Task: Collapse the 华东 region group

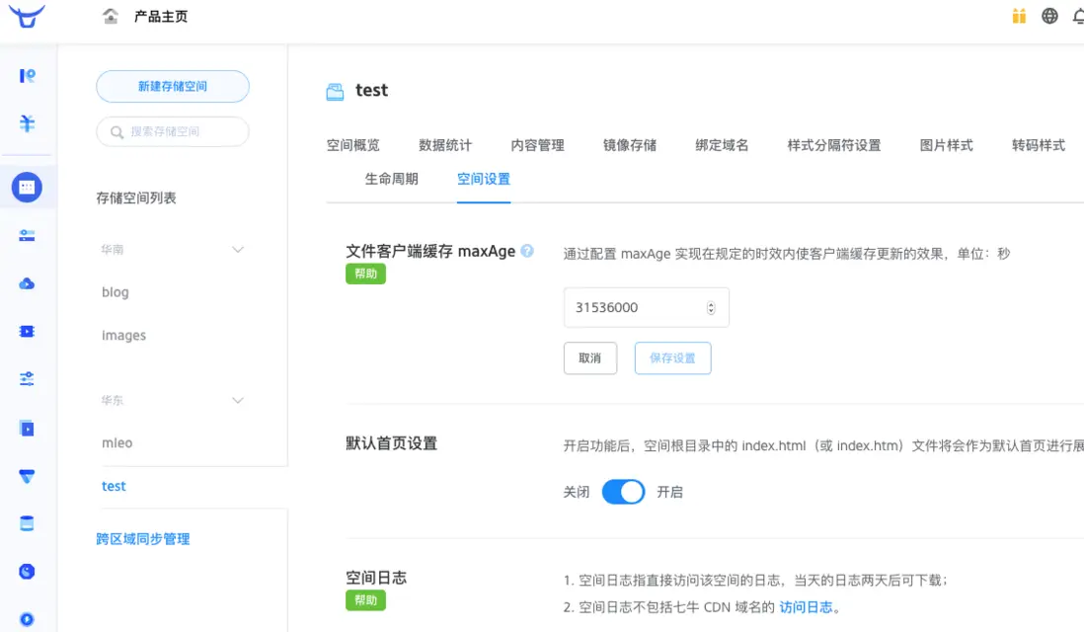Action: (x=238, y=400)
